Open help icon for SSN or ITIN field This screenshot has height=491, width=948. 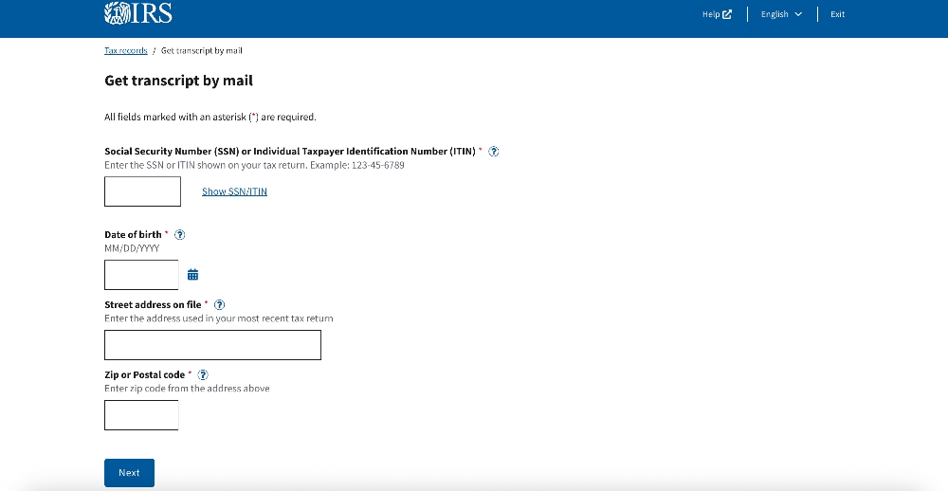pos(493,152)
